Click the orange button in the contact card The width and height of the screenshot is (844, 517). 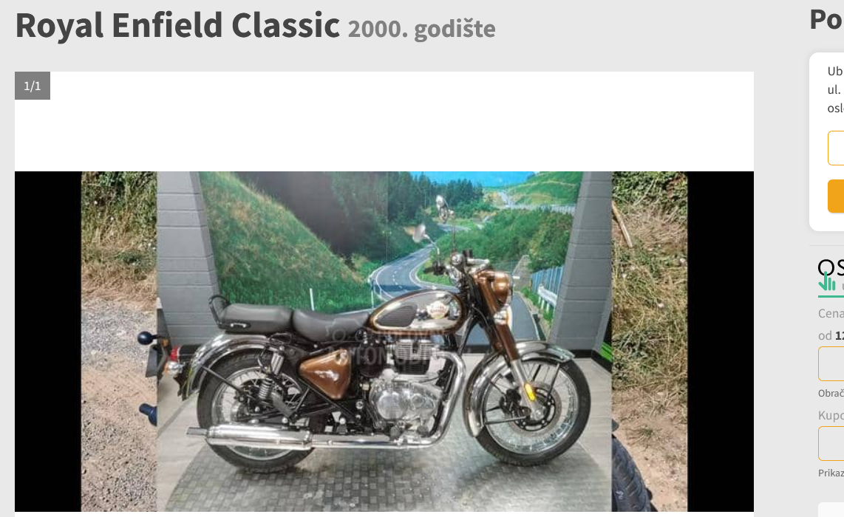click(x=836, y=196)
